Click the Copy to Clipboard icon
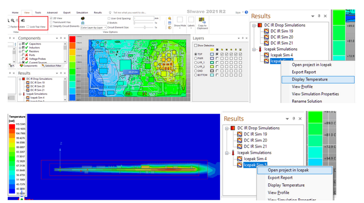Viewport: 364px width, 203px height. coord(202,20)
